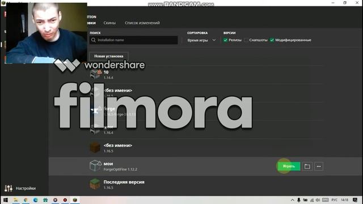The height and width of the screenshot is (204, 363).
Task: Toggle the Модифицированные checkbox
Action: (x=272, y=40)
